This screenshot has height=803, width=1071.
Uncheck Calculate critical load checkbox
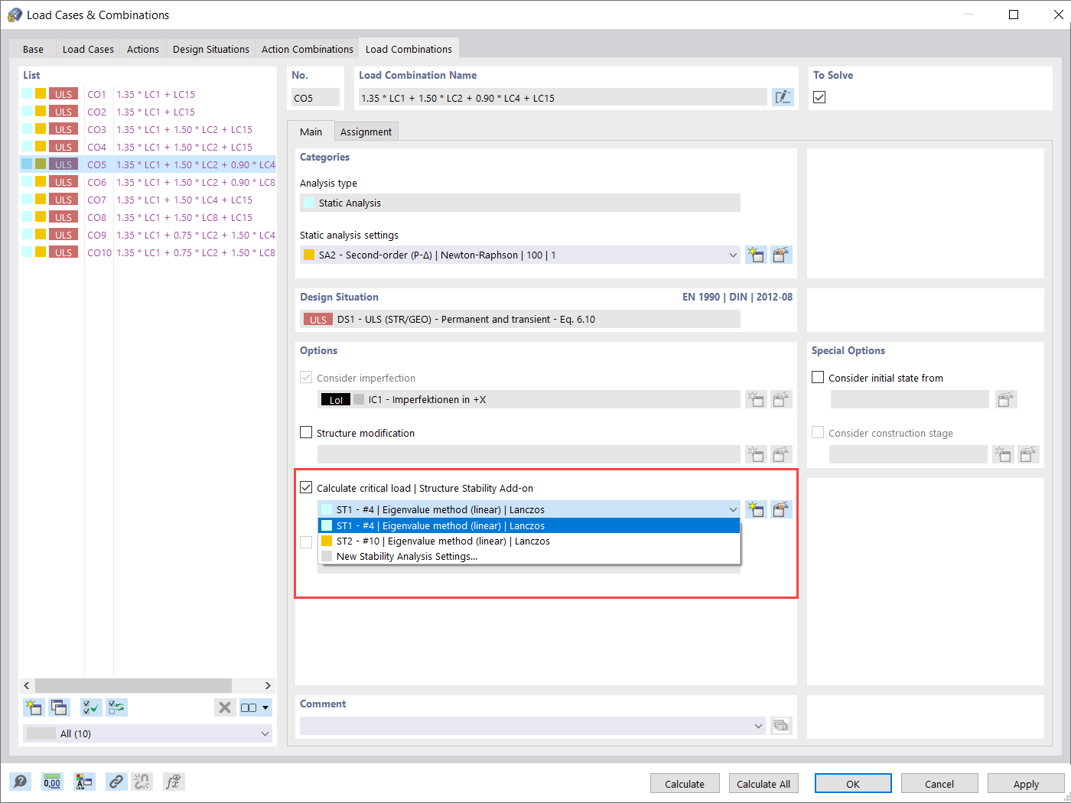(306, 487)
